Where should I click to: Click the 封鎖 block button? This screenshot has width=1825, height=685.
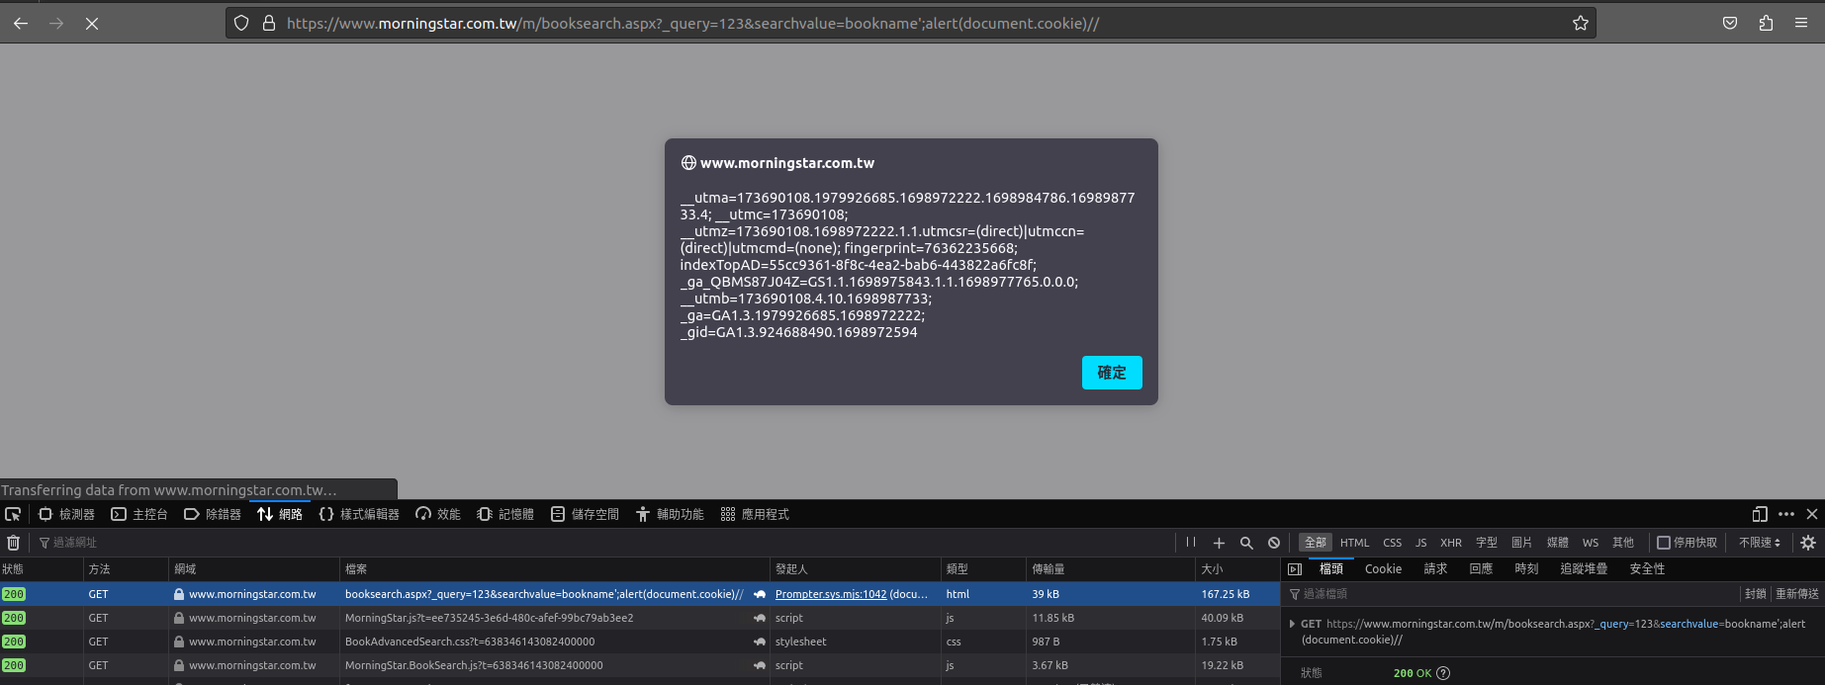pos(1756,594)
